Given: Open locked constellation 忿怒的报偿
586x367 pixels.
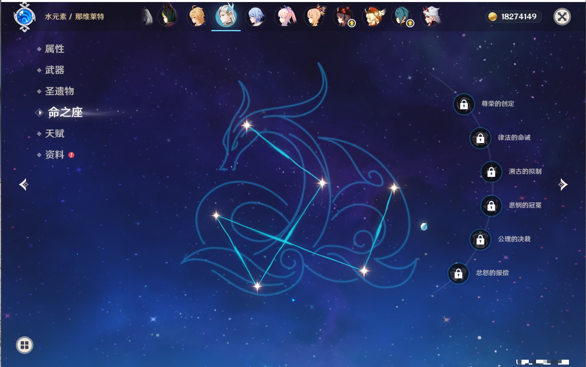Looking at the screenshot, I should click(459, 273).
